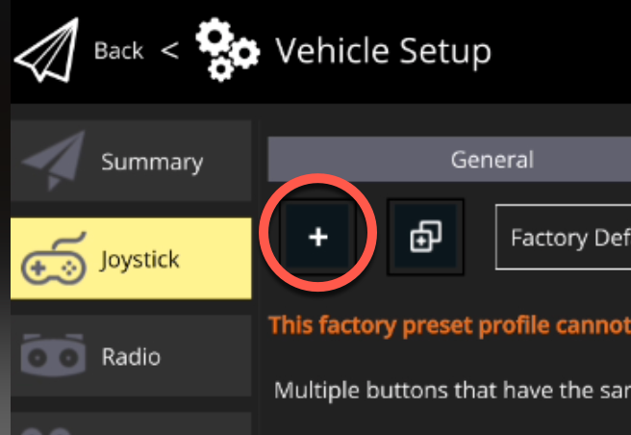Switch to the General section tab

pos(449,159)
